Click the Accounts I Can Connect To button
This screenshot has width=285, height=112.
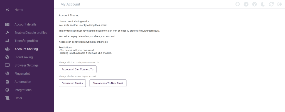77,69
